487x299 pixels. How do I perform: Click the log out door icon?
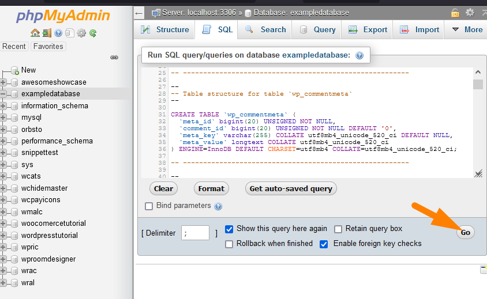point(47,33)
